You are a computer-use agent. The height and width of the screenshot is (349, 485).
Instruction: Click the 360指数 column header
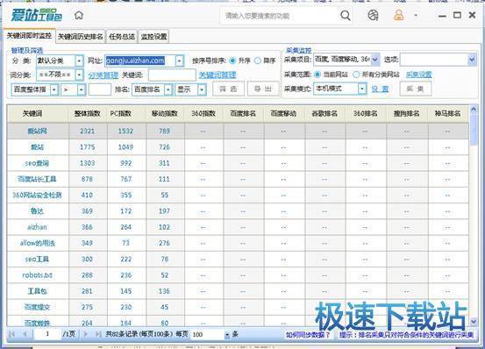[x=203, y=114]
